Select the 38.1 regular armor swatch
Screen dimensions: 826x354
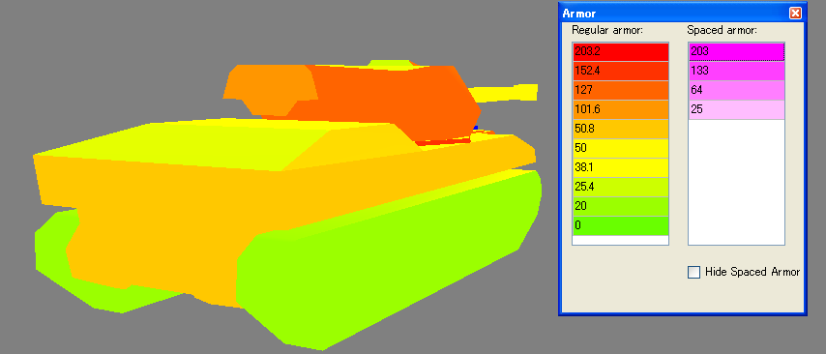(621, 167)
